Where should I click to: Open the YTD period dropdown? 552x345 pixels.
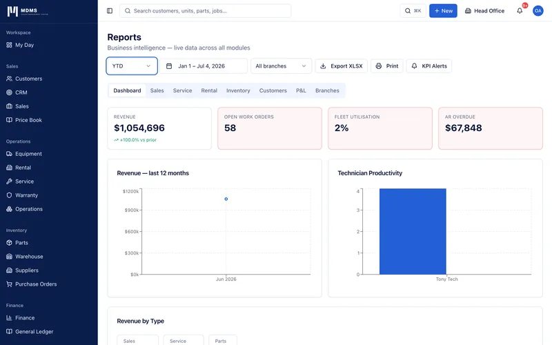pyautogui.click(x=132, y=66)
